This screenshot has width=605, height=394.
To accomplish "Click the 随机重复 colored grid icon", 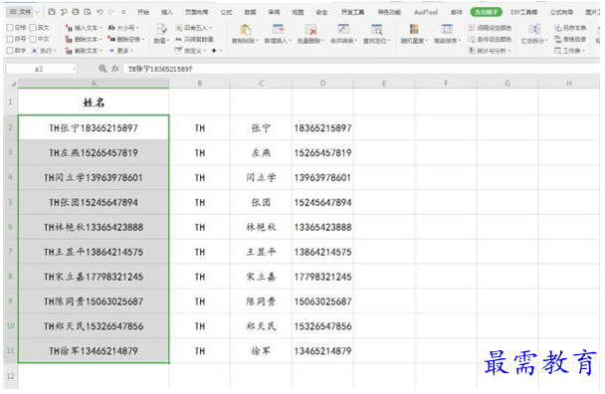I will pos(414,29).
